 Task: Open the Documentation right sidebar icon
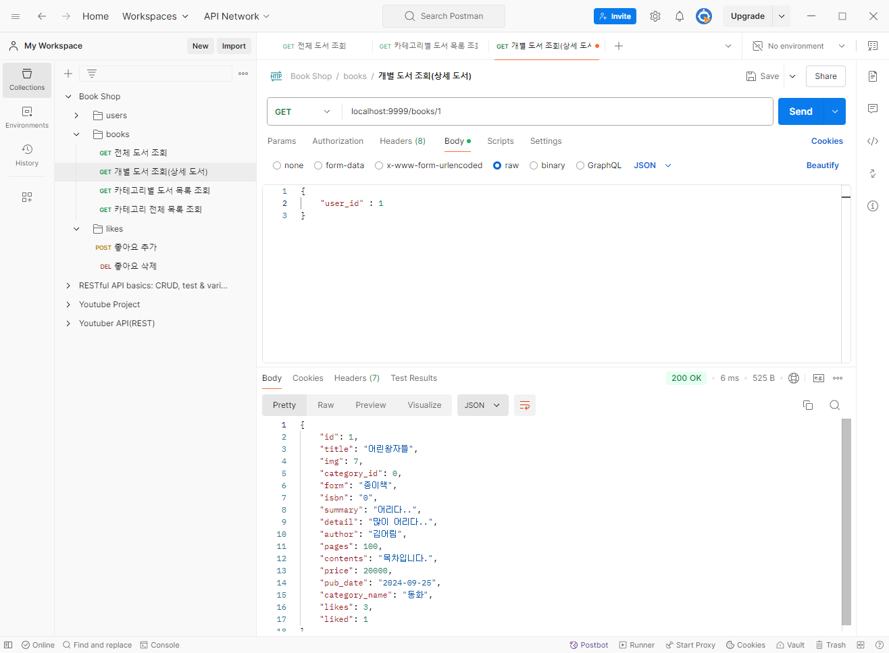(x=873, y=76)
